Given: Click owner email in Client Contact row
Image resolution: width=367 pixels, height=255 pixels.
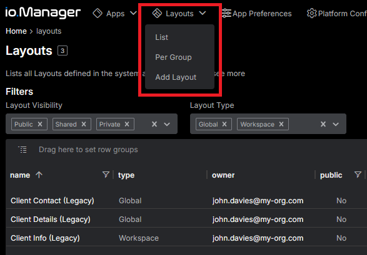Looking at the screenshot, I should 258,201.
